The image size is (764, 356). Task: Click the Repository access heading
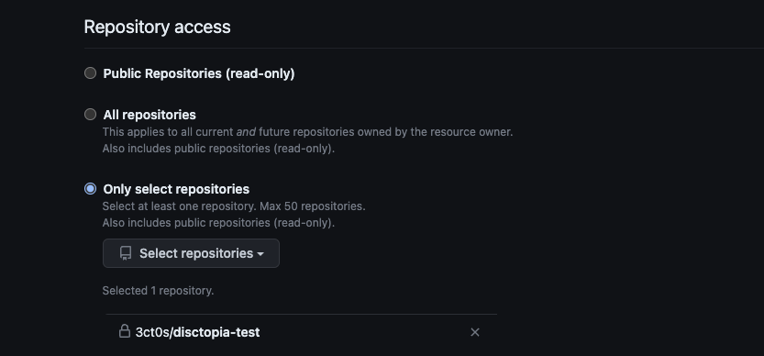tap(158, 27)
